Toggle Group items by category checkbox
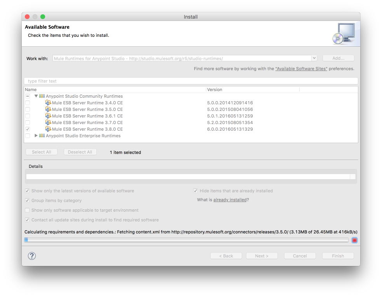This screenshot has width=382, height=297. 27,200
